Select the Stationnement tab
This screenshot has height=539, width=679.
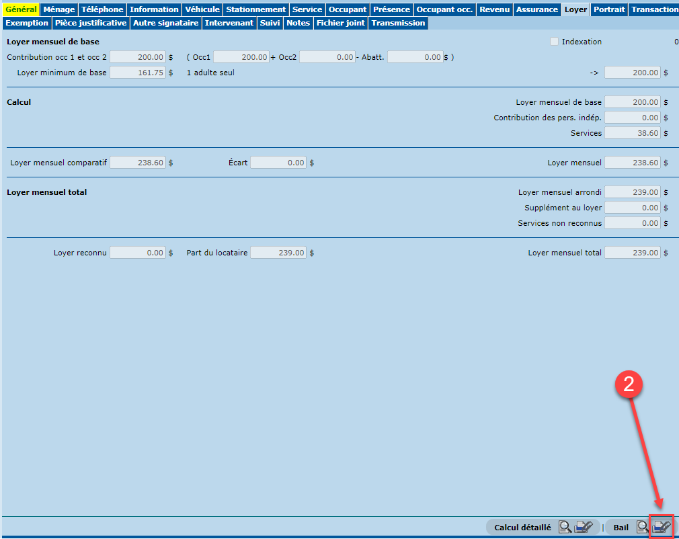(255, 9)
